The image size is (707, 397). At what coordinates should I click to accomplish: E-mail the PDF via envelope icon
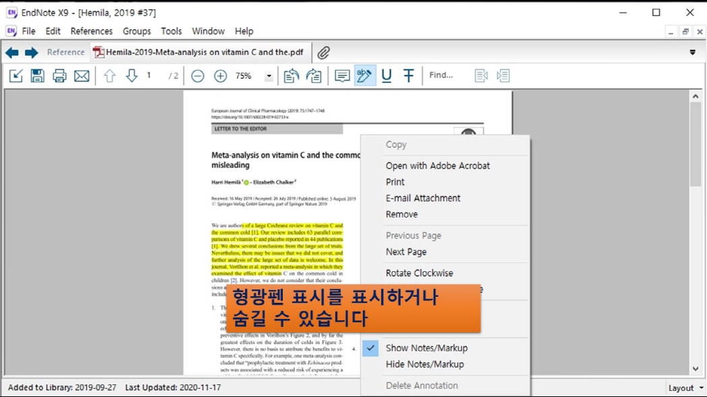81,76
